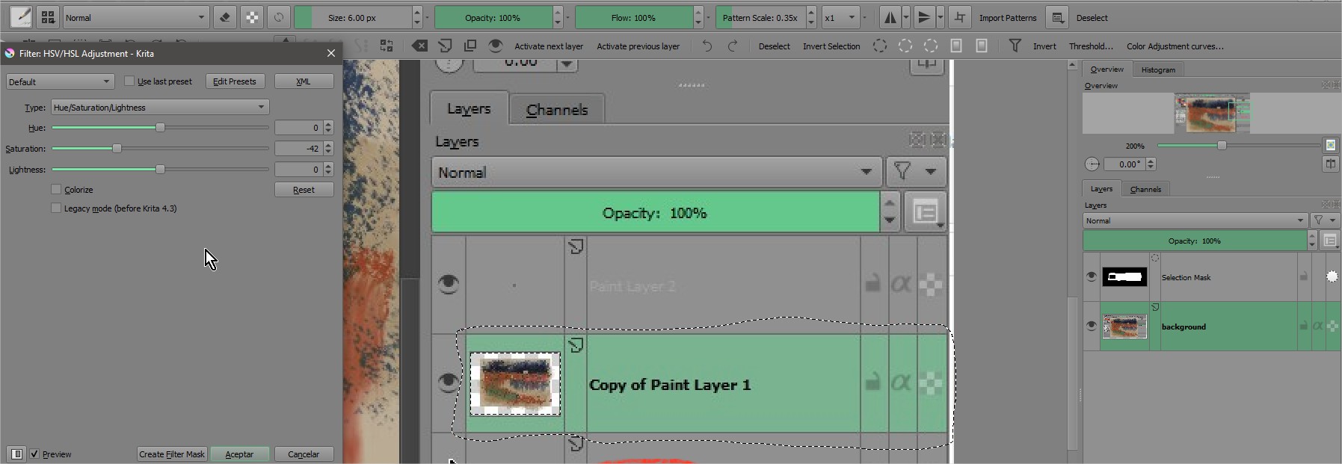1342x464 pixels.
Task: Click the add paint layer icon in toolbar
Action: (445, 46)
